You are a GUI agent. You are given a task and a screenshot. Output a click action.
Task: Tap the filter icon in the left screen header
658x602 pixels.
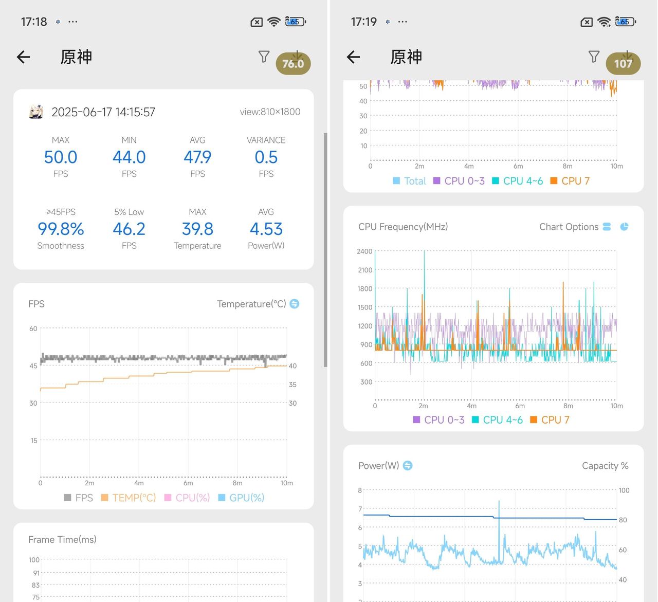pos(264,57)
